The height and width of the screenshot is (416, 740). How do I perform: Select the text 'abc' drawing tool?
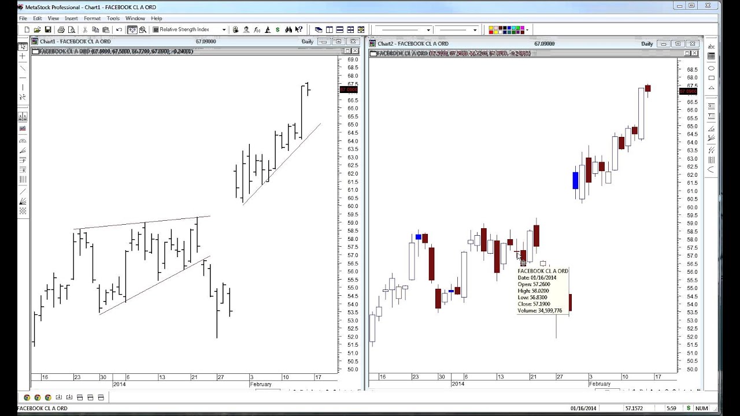[711, 47]
